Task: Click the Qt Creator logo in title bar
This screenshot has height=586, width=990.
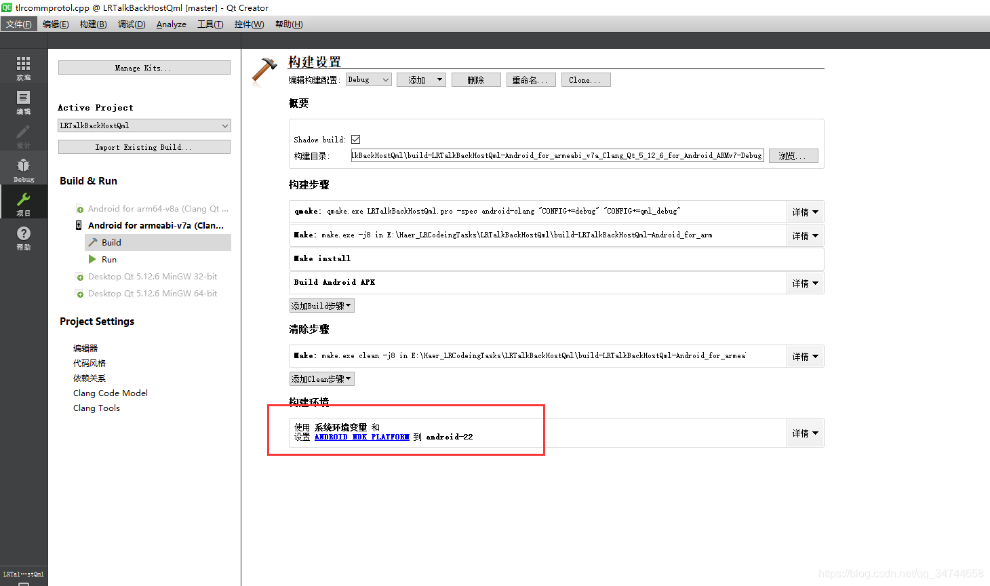Action: pos(7,8)
